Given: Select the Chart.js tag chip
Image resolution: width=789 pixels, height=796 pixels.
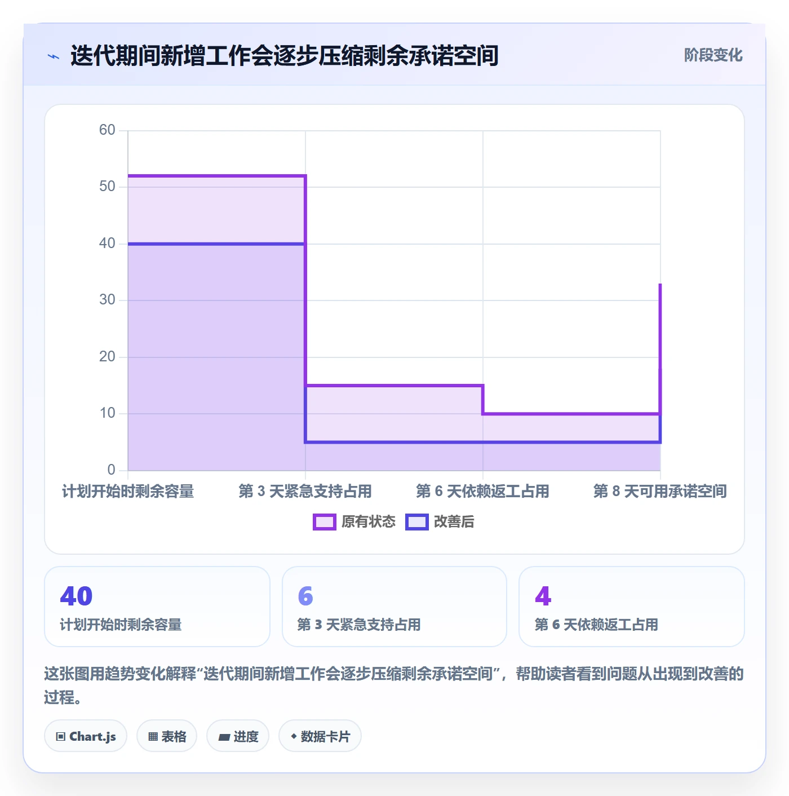Looking at the screenshot, I should point(86,736).
